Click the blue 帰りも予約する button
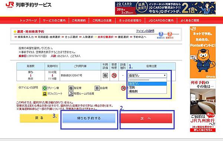 pos(89,118)
